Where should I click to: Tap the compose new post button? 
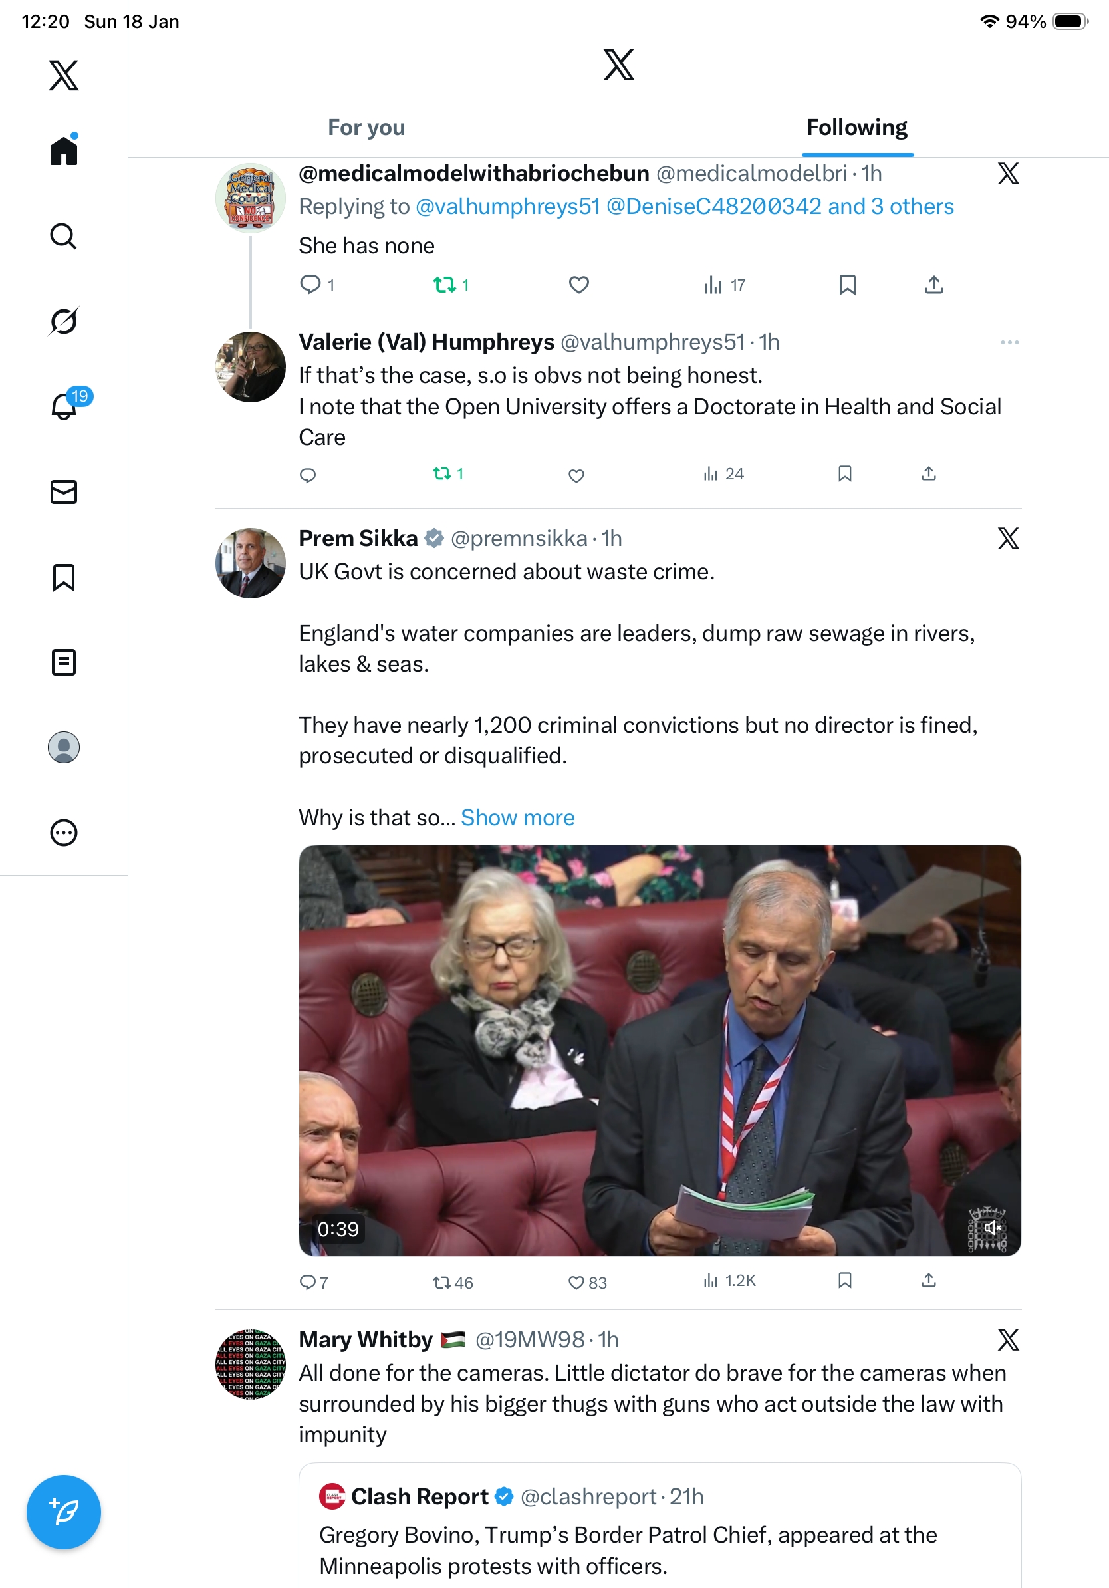tap(64, 1512)
